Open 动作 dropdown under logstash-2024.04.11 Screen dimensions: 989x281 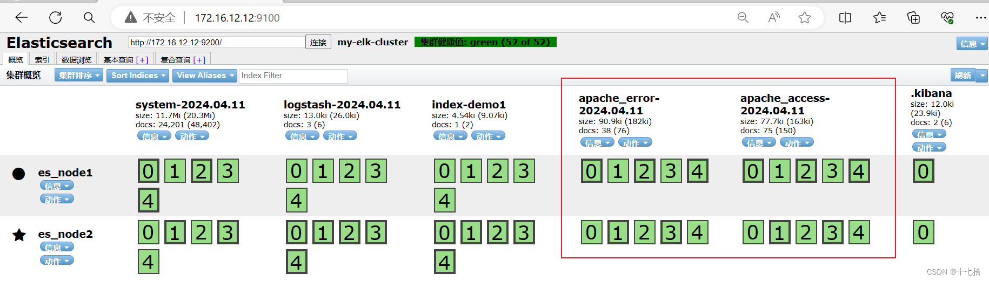[x=340, y=136]
